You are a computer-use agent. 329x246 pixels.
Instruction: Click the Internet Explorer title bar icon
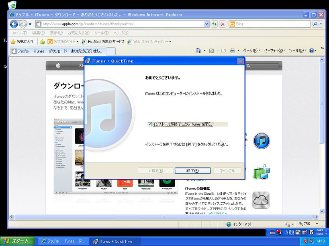(x=12, y=15)
